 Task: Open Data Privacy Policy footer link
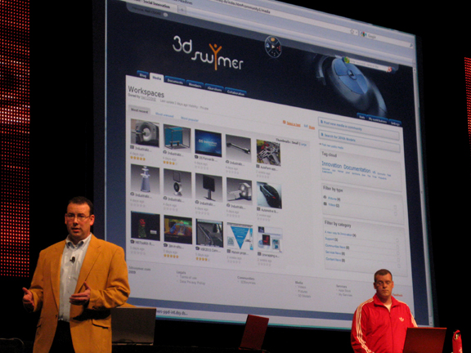click(x=192, y=283)
